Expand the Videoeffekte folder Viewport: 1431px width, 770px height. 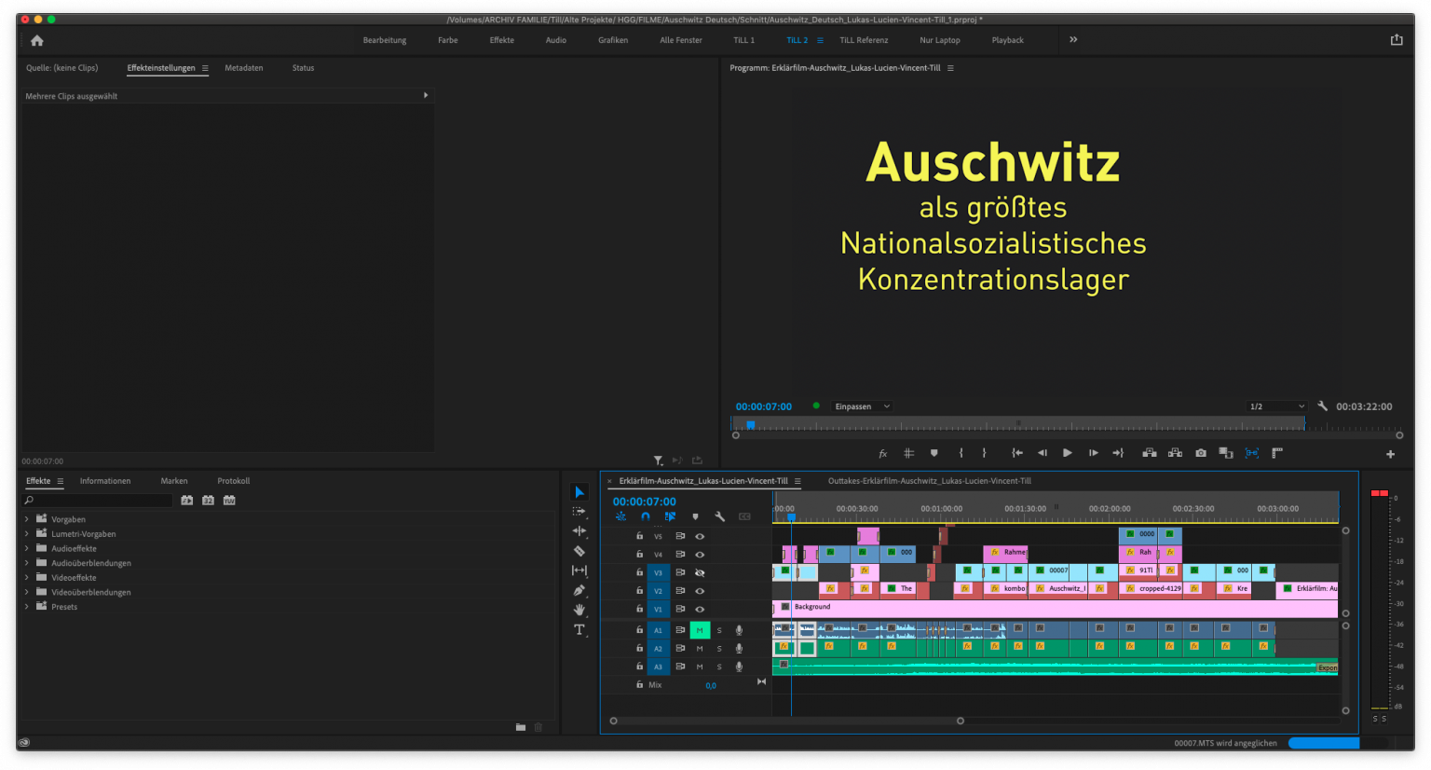tap(26, 578)
